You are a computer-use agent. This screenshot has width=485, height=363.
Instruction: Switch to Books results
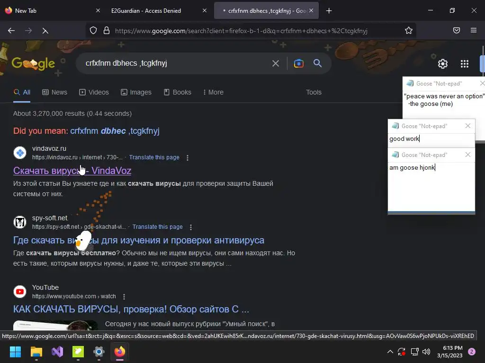point(178,92)
